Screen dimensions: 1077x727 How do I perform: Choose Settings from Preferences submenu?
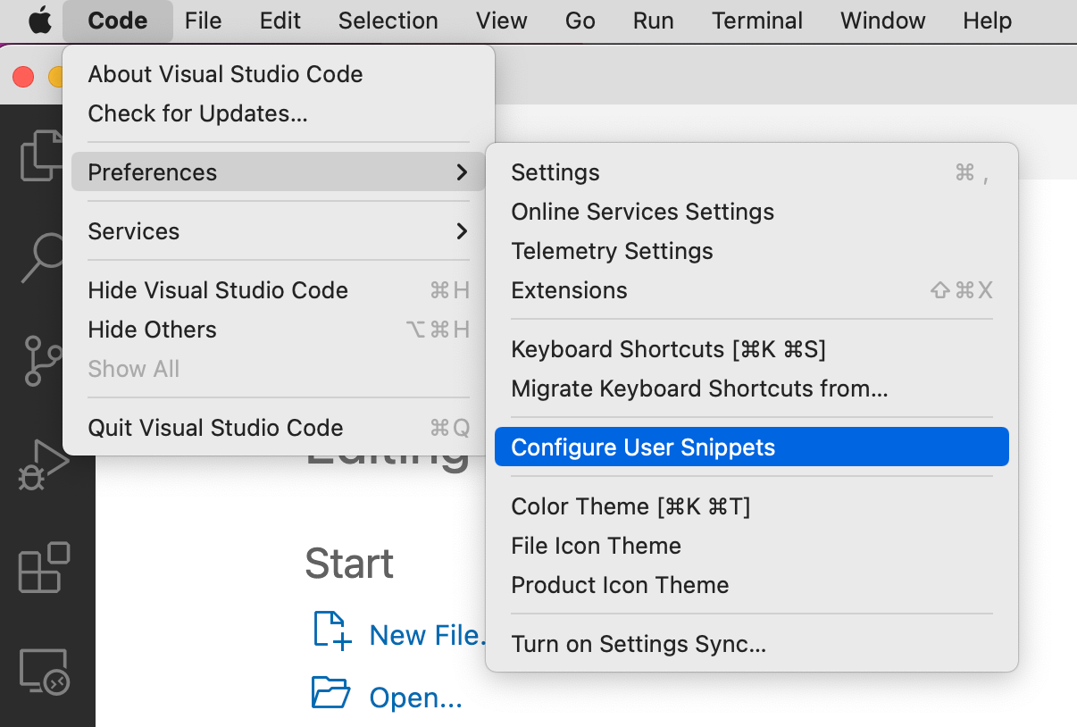point(555,172)
